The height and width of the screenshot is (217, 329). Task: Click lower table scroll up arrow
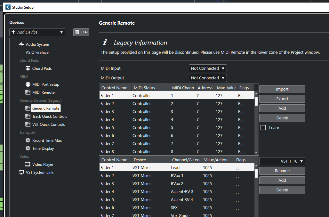(x=256, y=166)
